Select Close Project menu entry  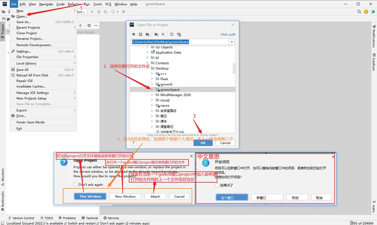click(43, 33)
